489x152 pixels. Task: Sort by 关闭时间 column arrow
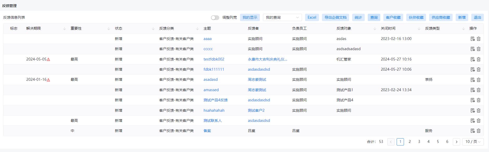[x=419, y=29]
